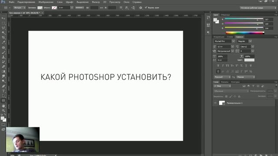The image size is (278, 156).
Task: Switch to the Коррекция tab
Action: point(219,37)
